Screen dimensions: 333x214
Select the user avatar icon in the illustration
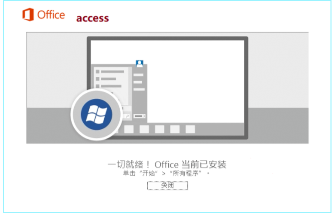[x=140, y=63]
